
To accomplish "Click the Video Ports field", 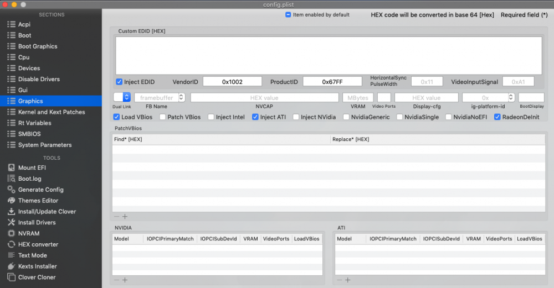I will 384,98.
